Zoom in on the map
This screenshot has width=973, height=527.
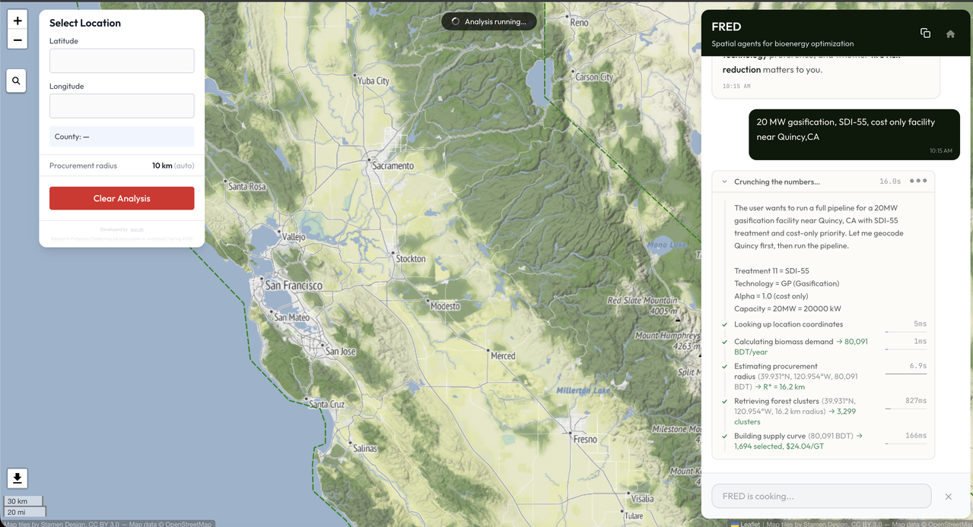(17, 21)
